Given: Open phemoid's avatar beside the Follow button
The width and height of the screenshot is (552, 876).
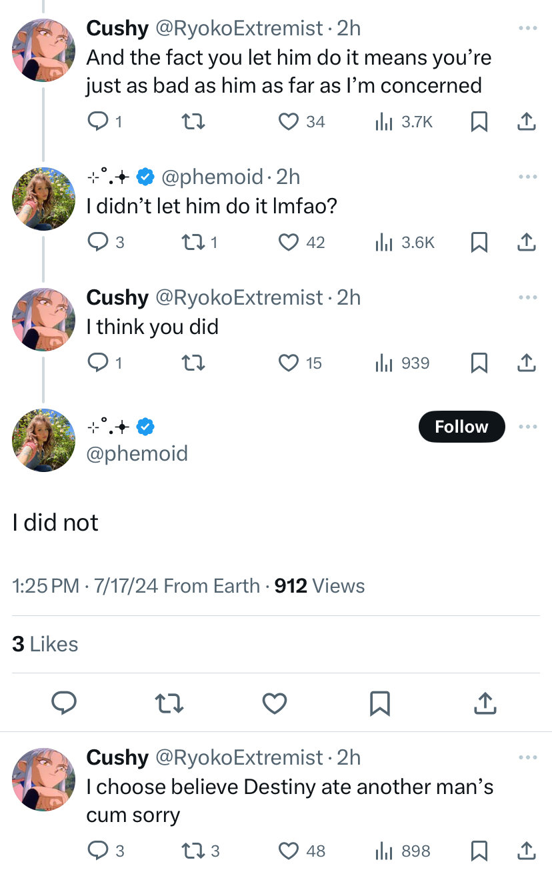Looking at the screenshot, I should pos(45,440).
